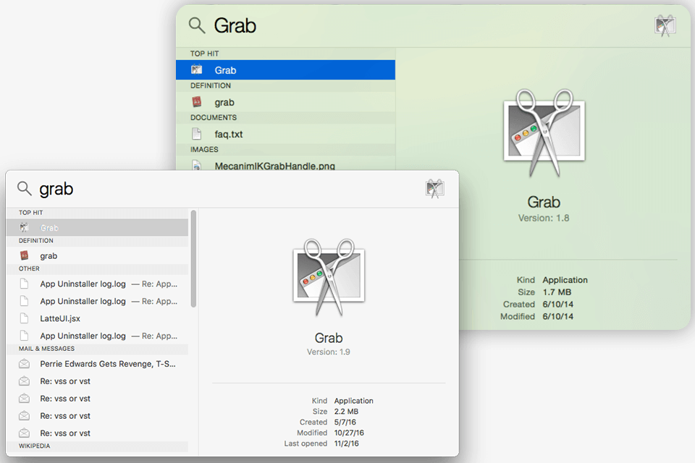Image resolution: width=695 pixels, height=463 pixels.
Task: Click the image icon beside MecanimIKGrabHandle.png
Action: pyautogui.click(x=197, y=164)
